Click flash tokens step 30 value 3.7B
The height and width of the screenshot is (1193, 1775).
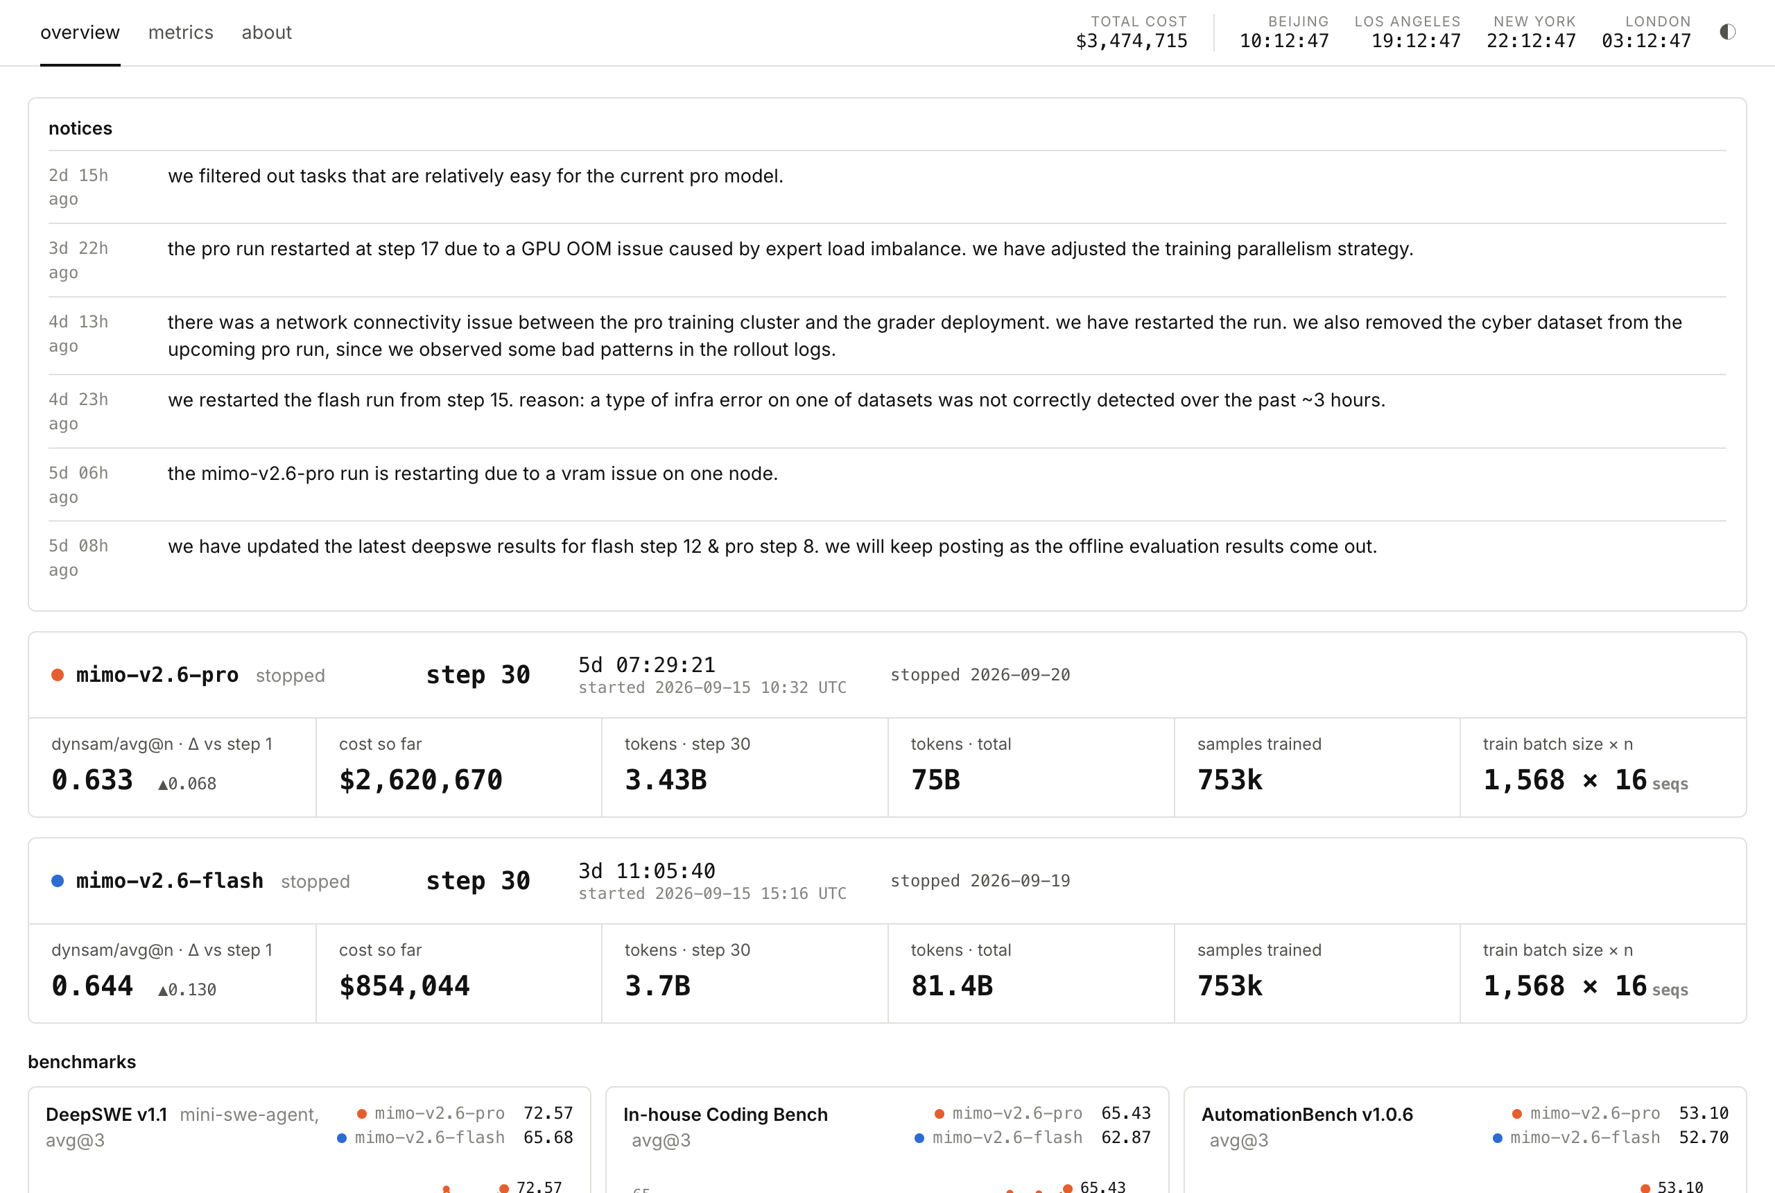tap(657, 986)
